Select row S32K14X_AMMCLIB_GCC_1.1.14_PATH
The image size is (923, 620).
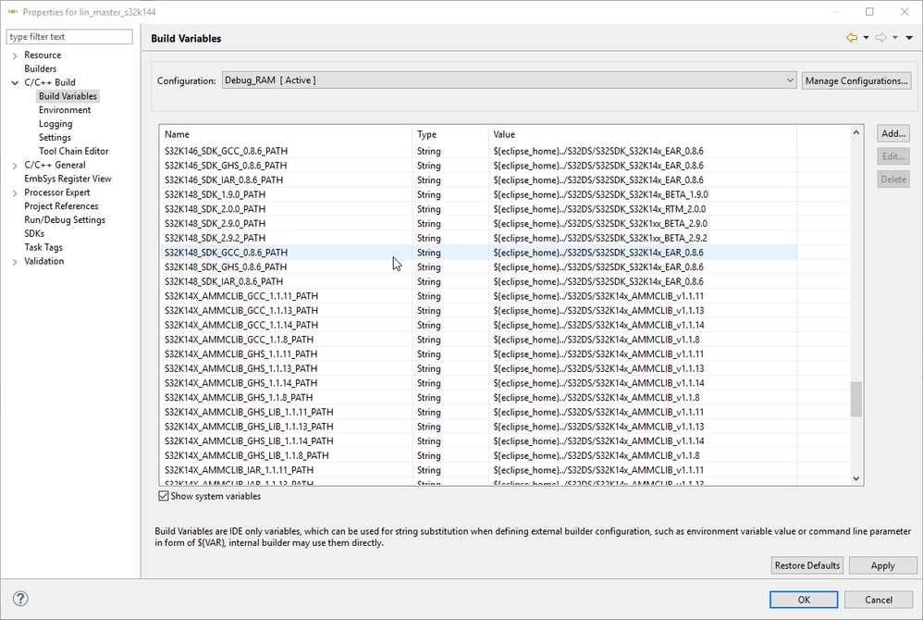coord(478,325)
